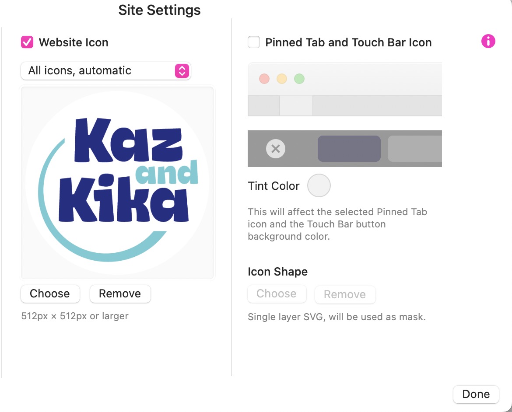Click the Kaz and Kika icon preview

tap(117, 183)
